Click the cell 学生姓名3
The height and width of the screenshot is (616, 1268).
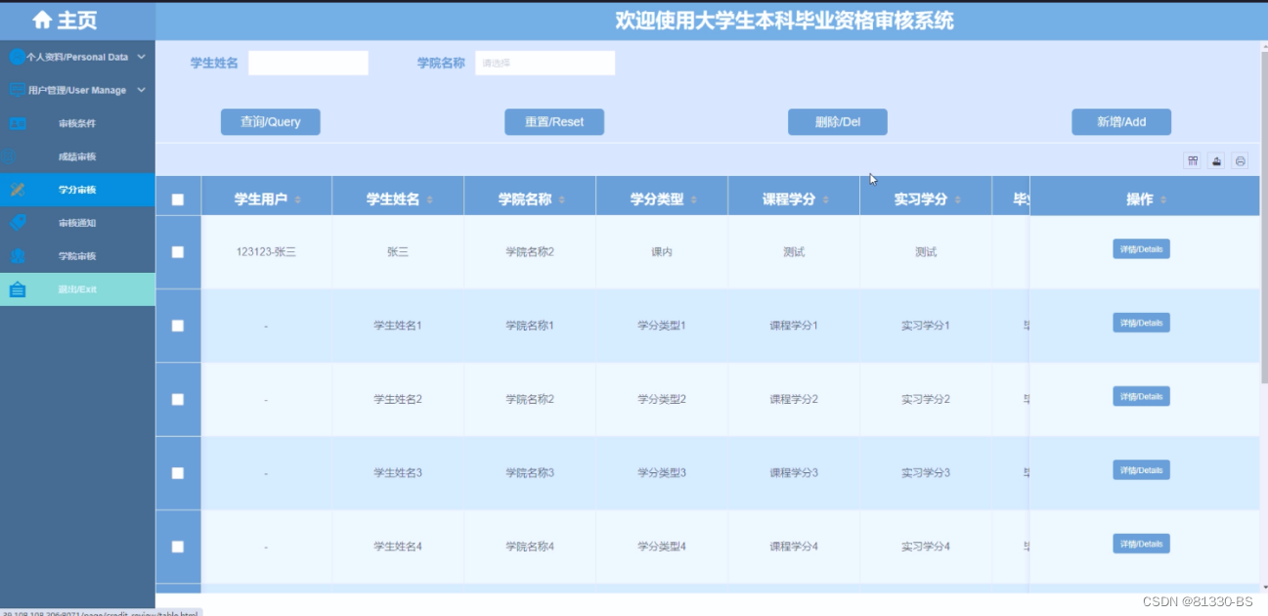point(398,472)
